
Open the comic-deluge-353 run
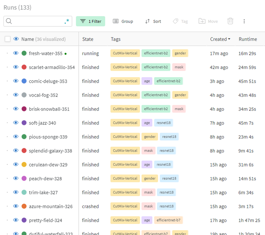coord(48,81)
